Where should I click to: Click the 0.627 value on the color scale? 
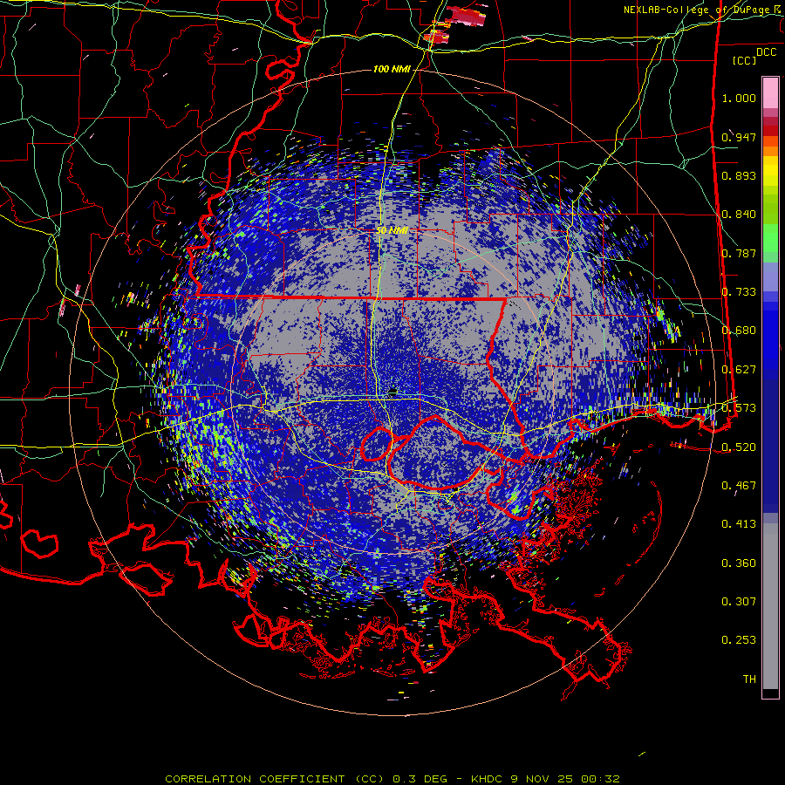[739, 370]
